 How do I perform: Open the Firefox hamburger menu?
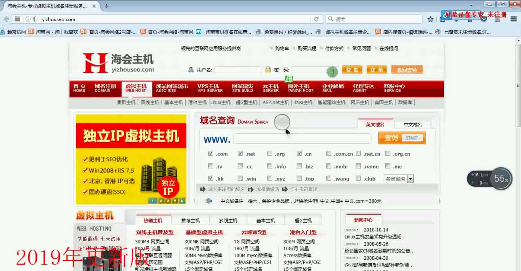tap(513, 19)
